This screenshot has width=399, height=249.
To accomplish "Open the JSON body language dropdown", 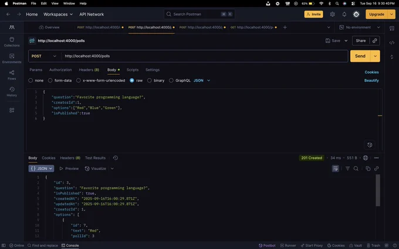I will pyautogui.click(x=202, y=80).
